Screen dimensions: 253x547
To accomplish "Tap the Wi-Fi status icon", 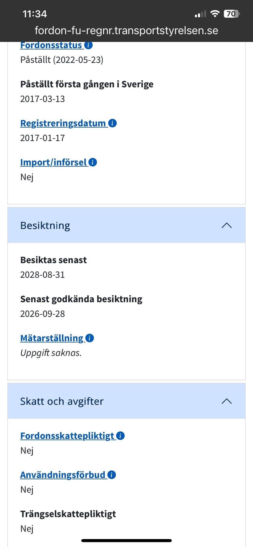I will point(215,14).
